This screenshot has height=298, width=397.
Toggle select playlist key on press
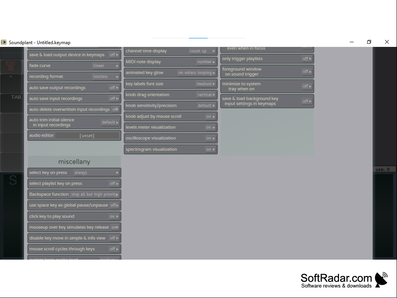click(x=114, y=183)
